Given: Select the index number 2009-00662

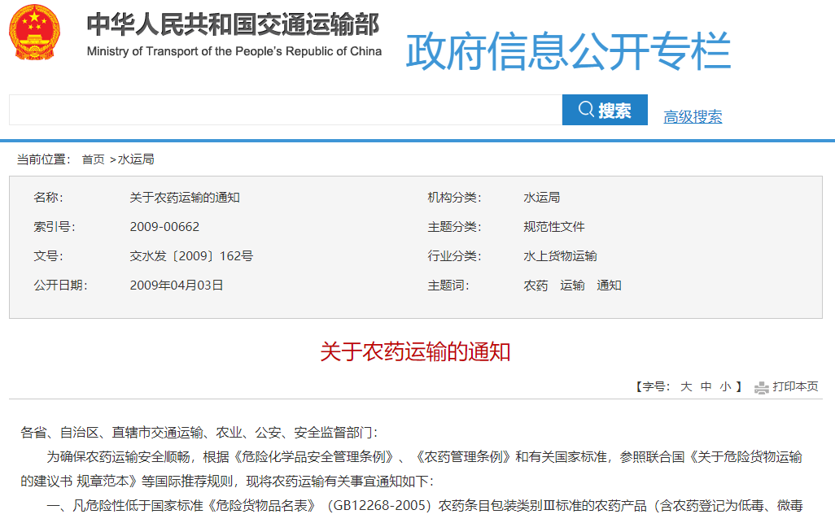Looking at the screenshot, I should coord(164,227).
